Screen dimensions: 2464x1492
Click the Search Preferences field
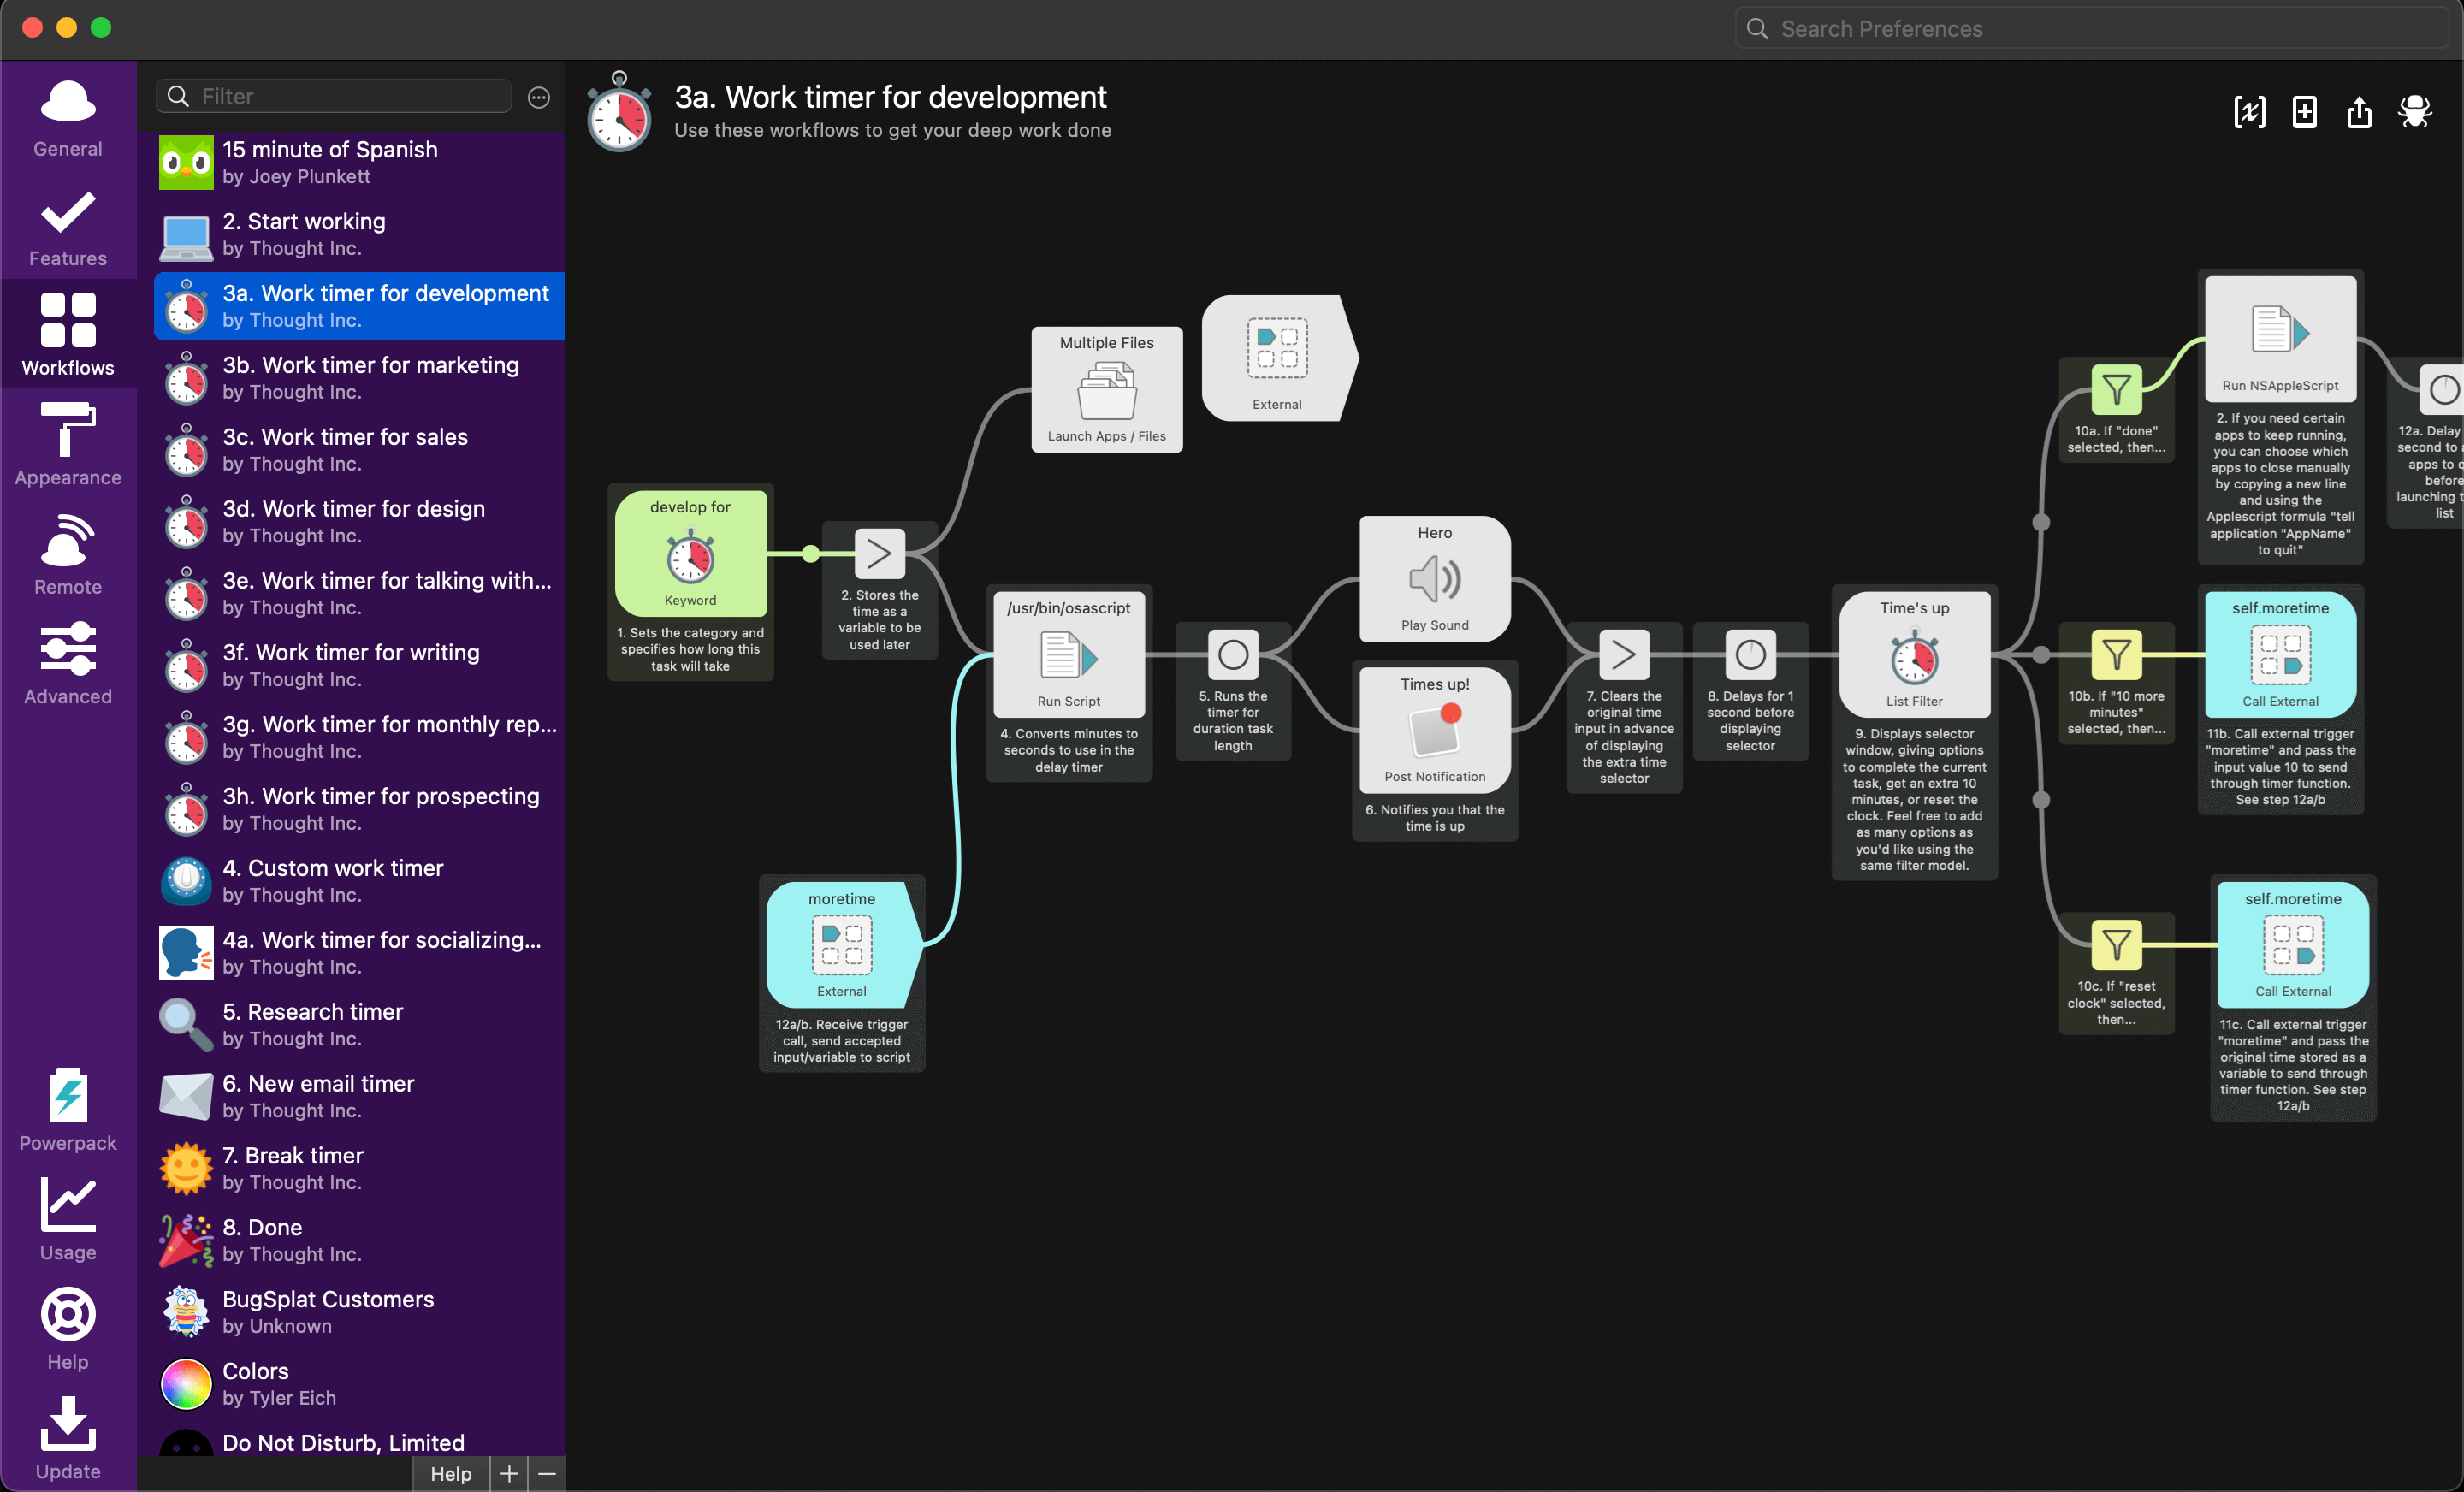tap(2090, 28)
